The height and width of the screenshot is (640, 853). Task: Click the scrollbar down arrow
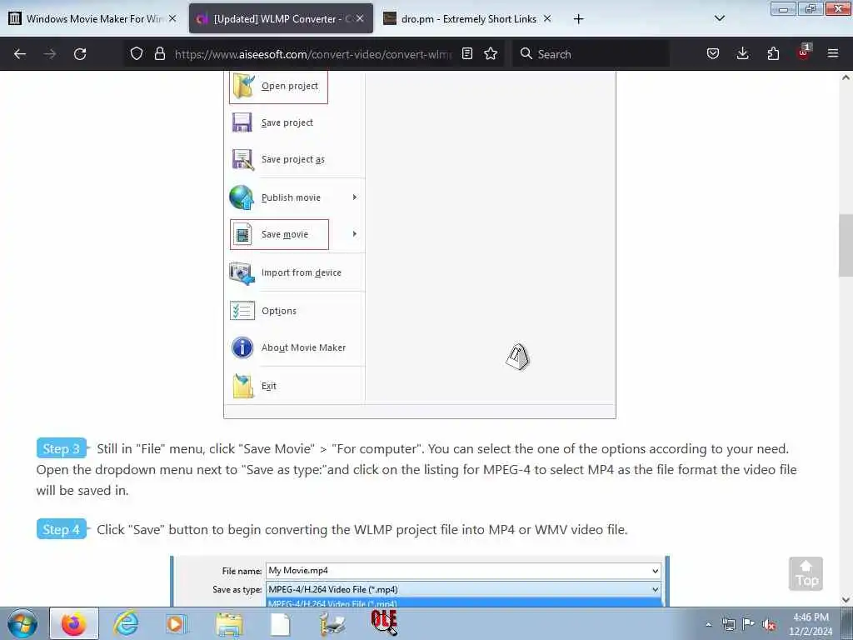(846, 600)
